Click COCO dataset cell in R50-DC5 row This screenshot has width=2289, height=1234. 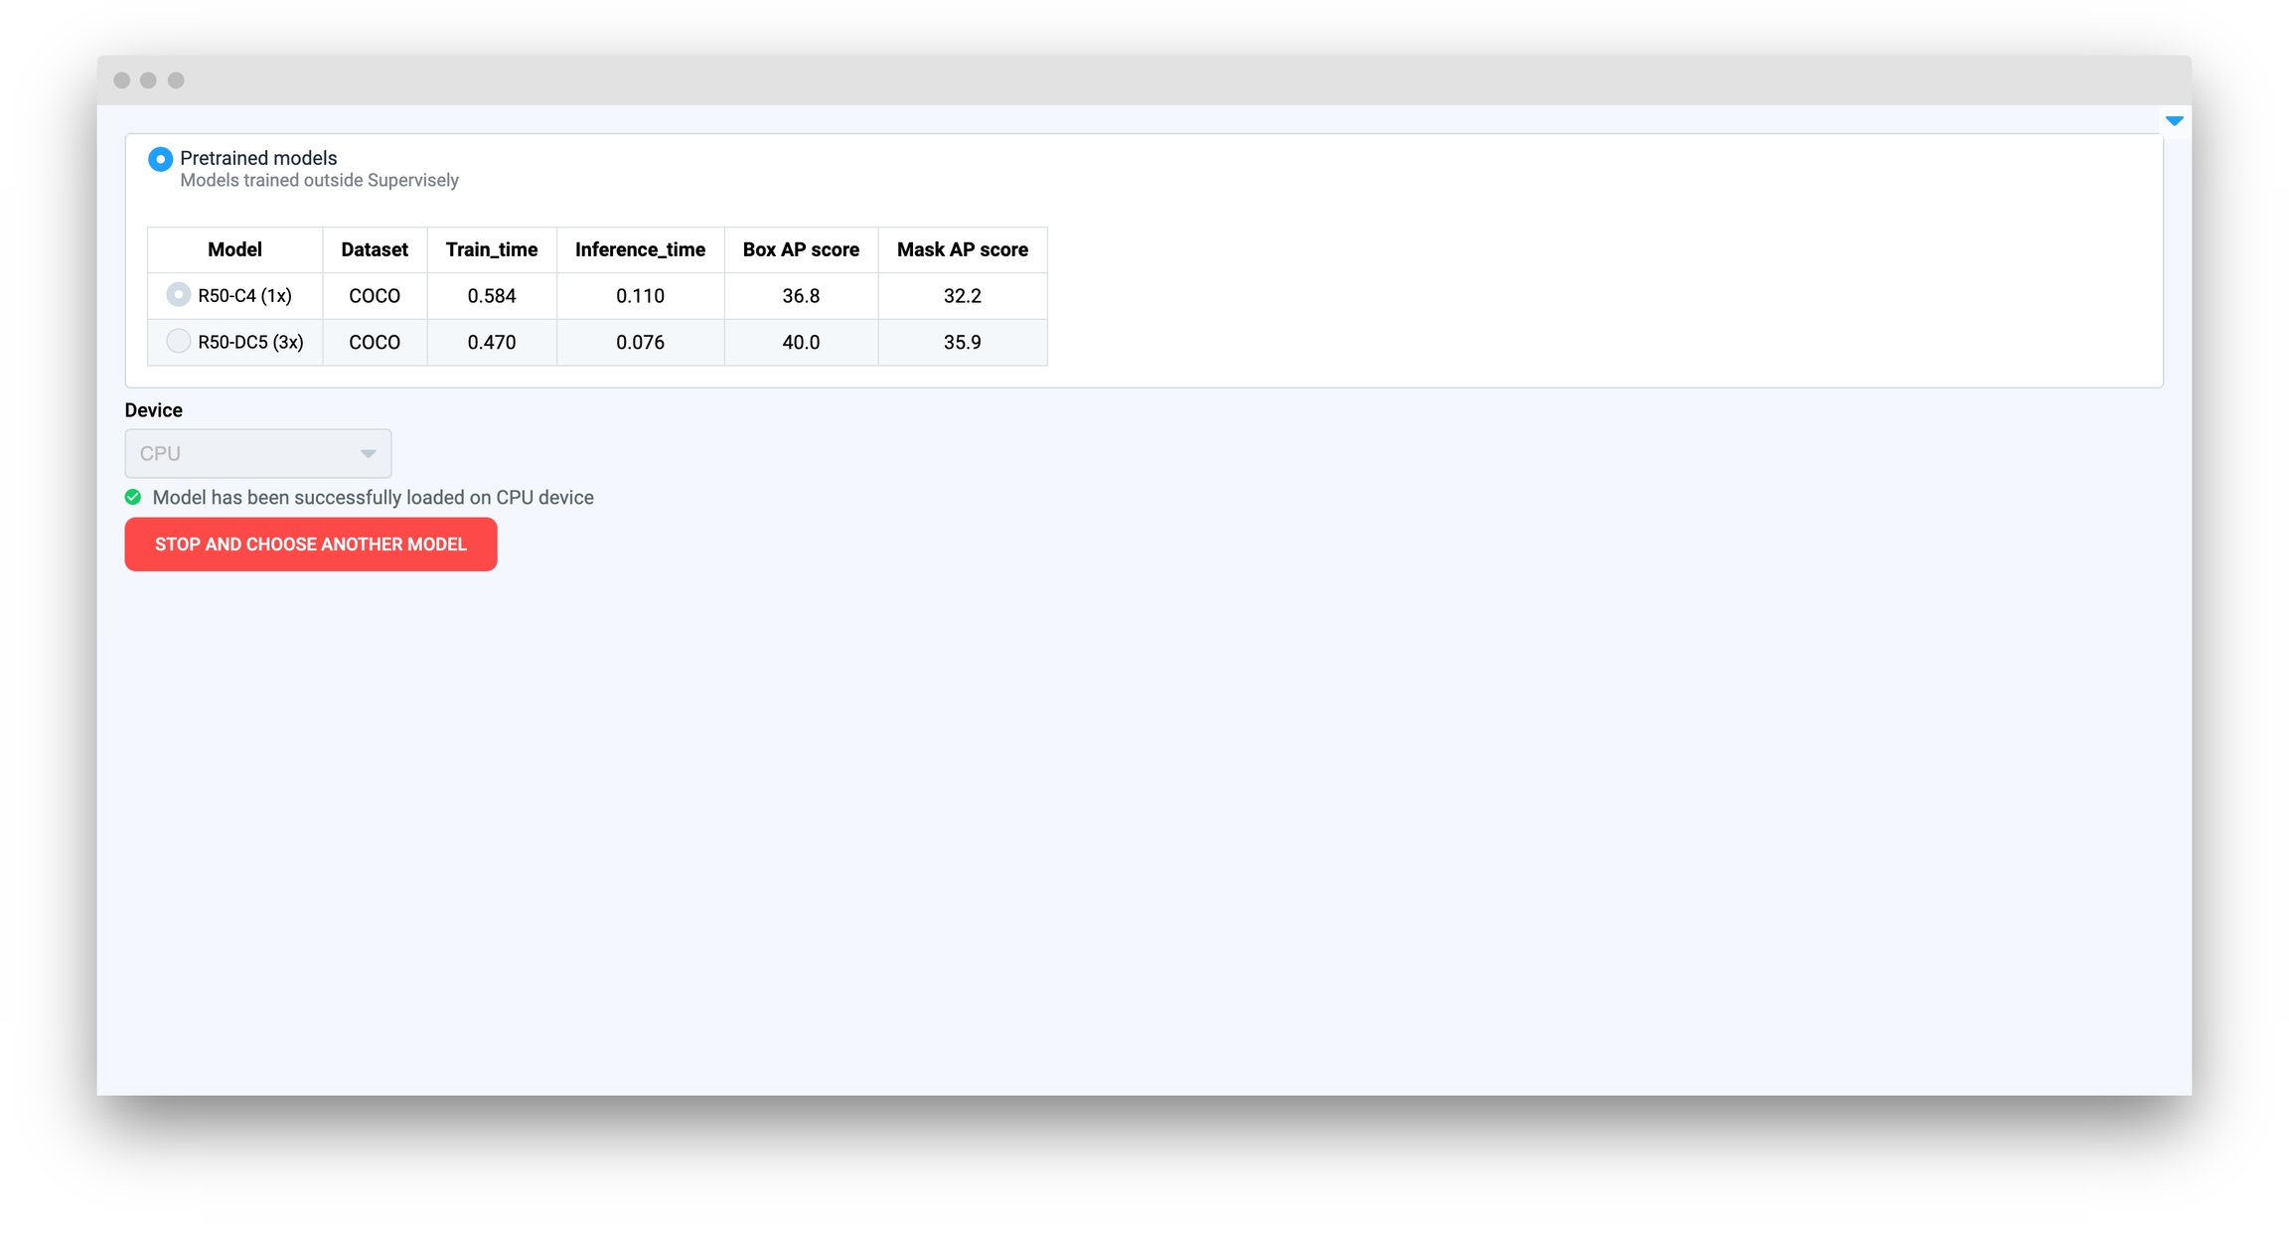coord(375,343)
